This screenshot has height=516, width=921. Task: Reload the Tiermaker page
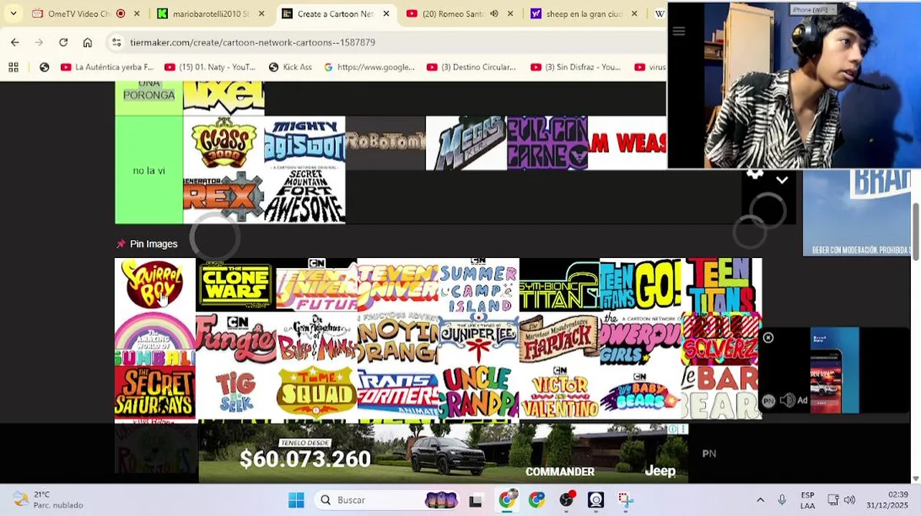click(x=63, y=42)
